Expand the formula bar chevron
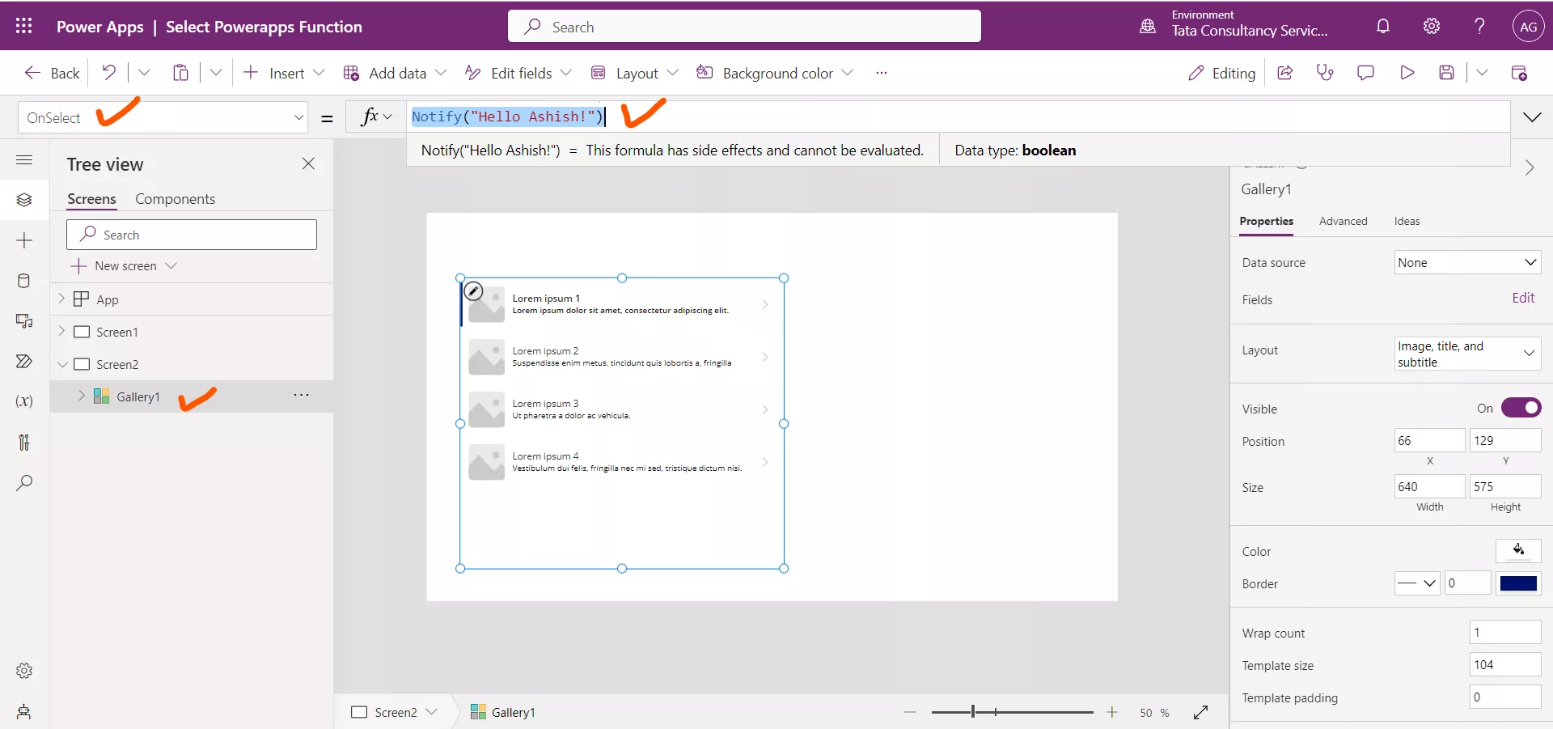Viewport: 1553px width, 729px height. [x=1532, y=117]
